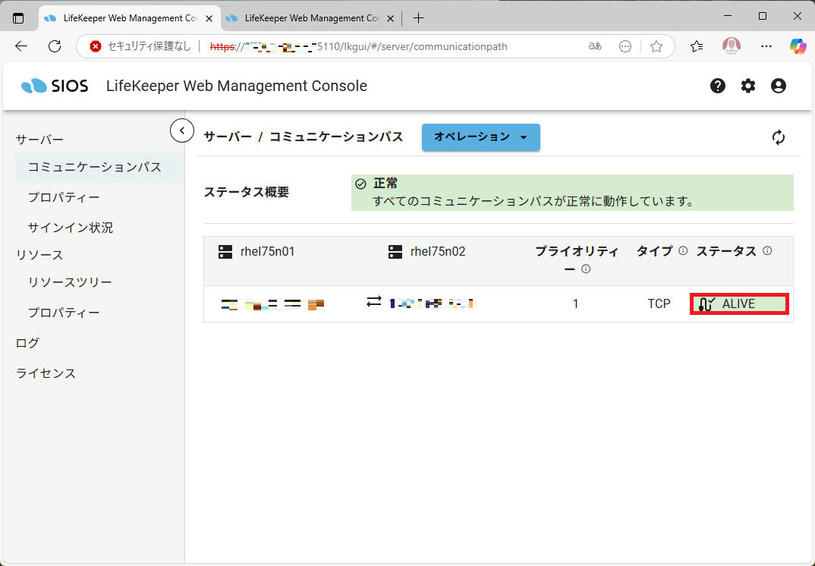The width and height of the screenshot is (815, 566).
Task: Click the browser address bar URL
Action: click(x=359, y=46)
